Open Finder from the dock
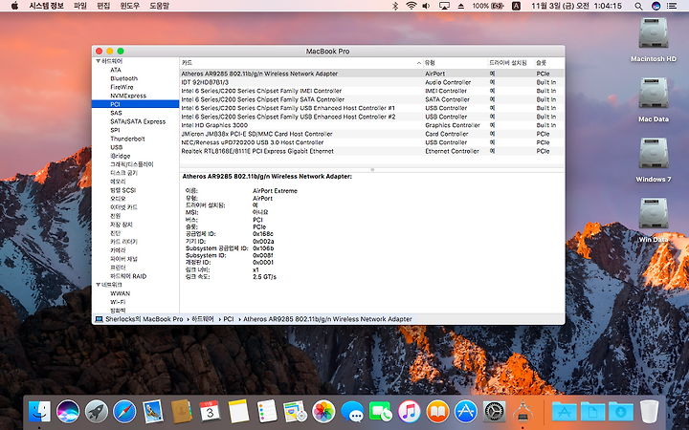 coord(39,412)
